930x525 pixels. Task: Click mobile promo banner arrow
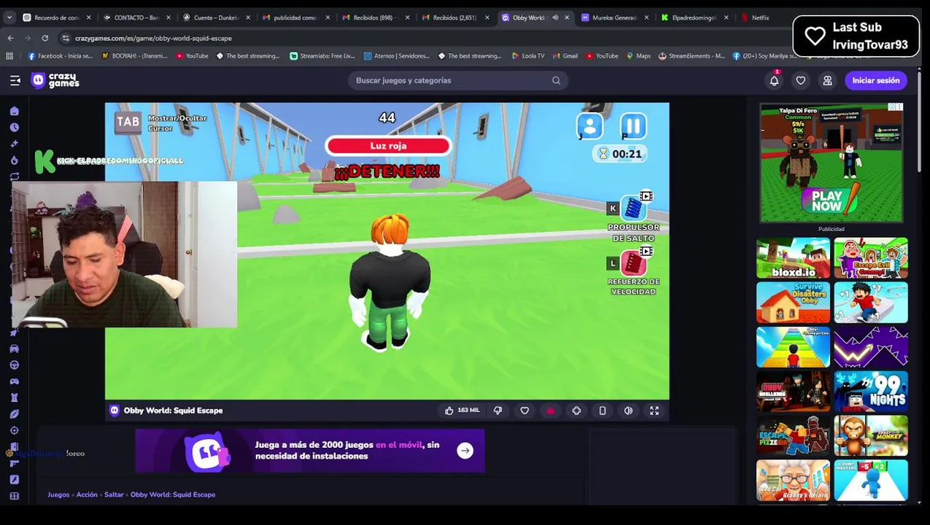pyautogui.click(x=465, y=451)
